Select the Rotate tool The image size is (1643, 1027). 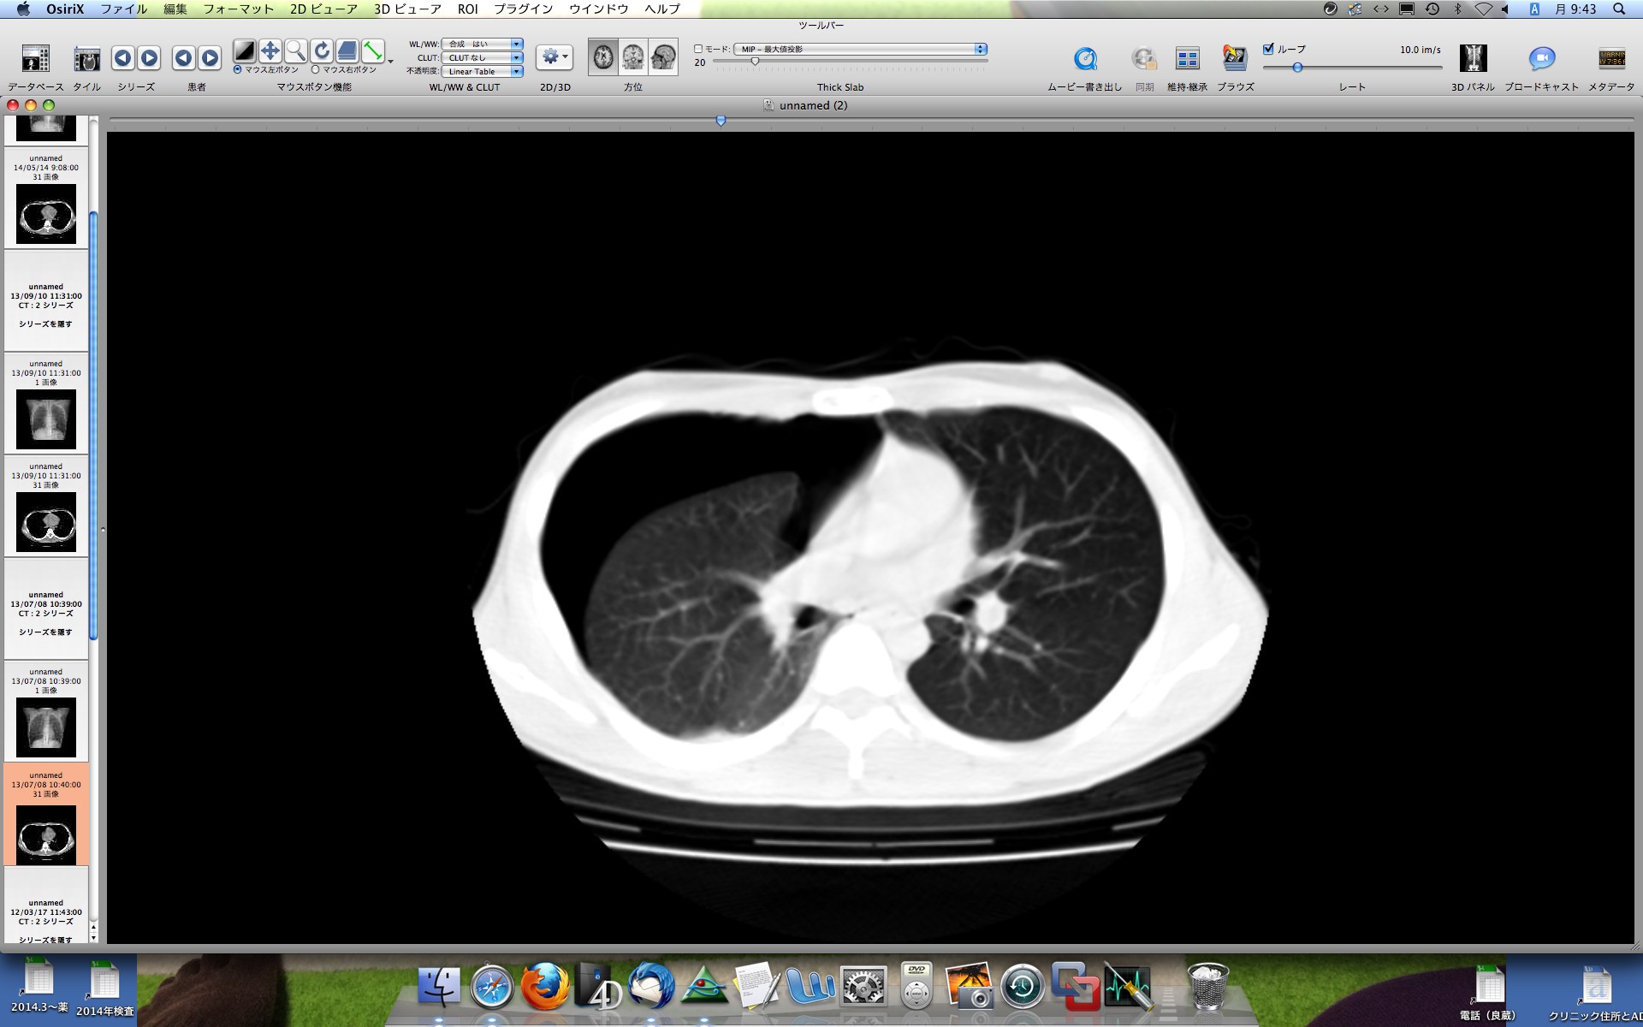[x=322, y=51]
